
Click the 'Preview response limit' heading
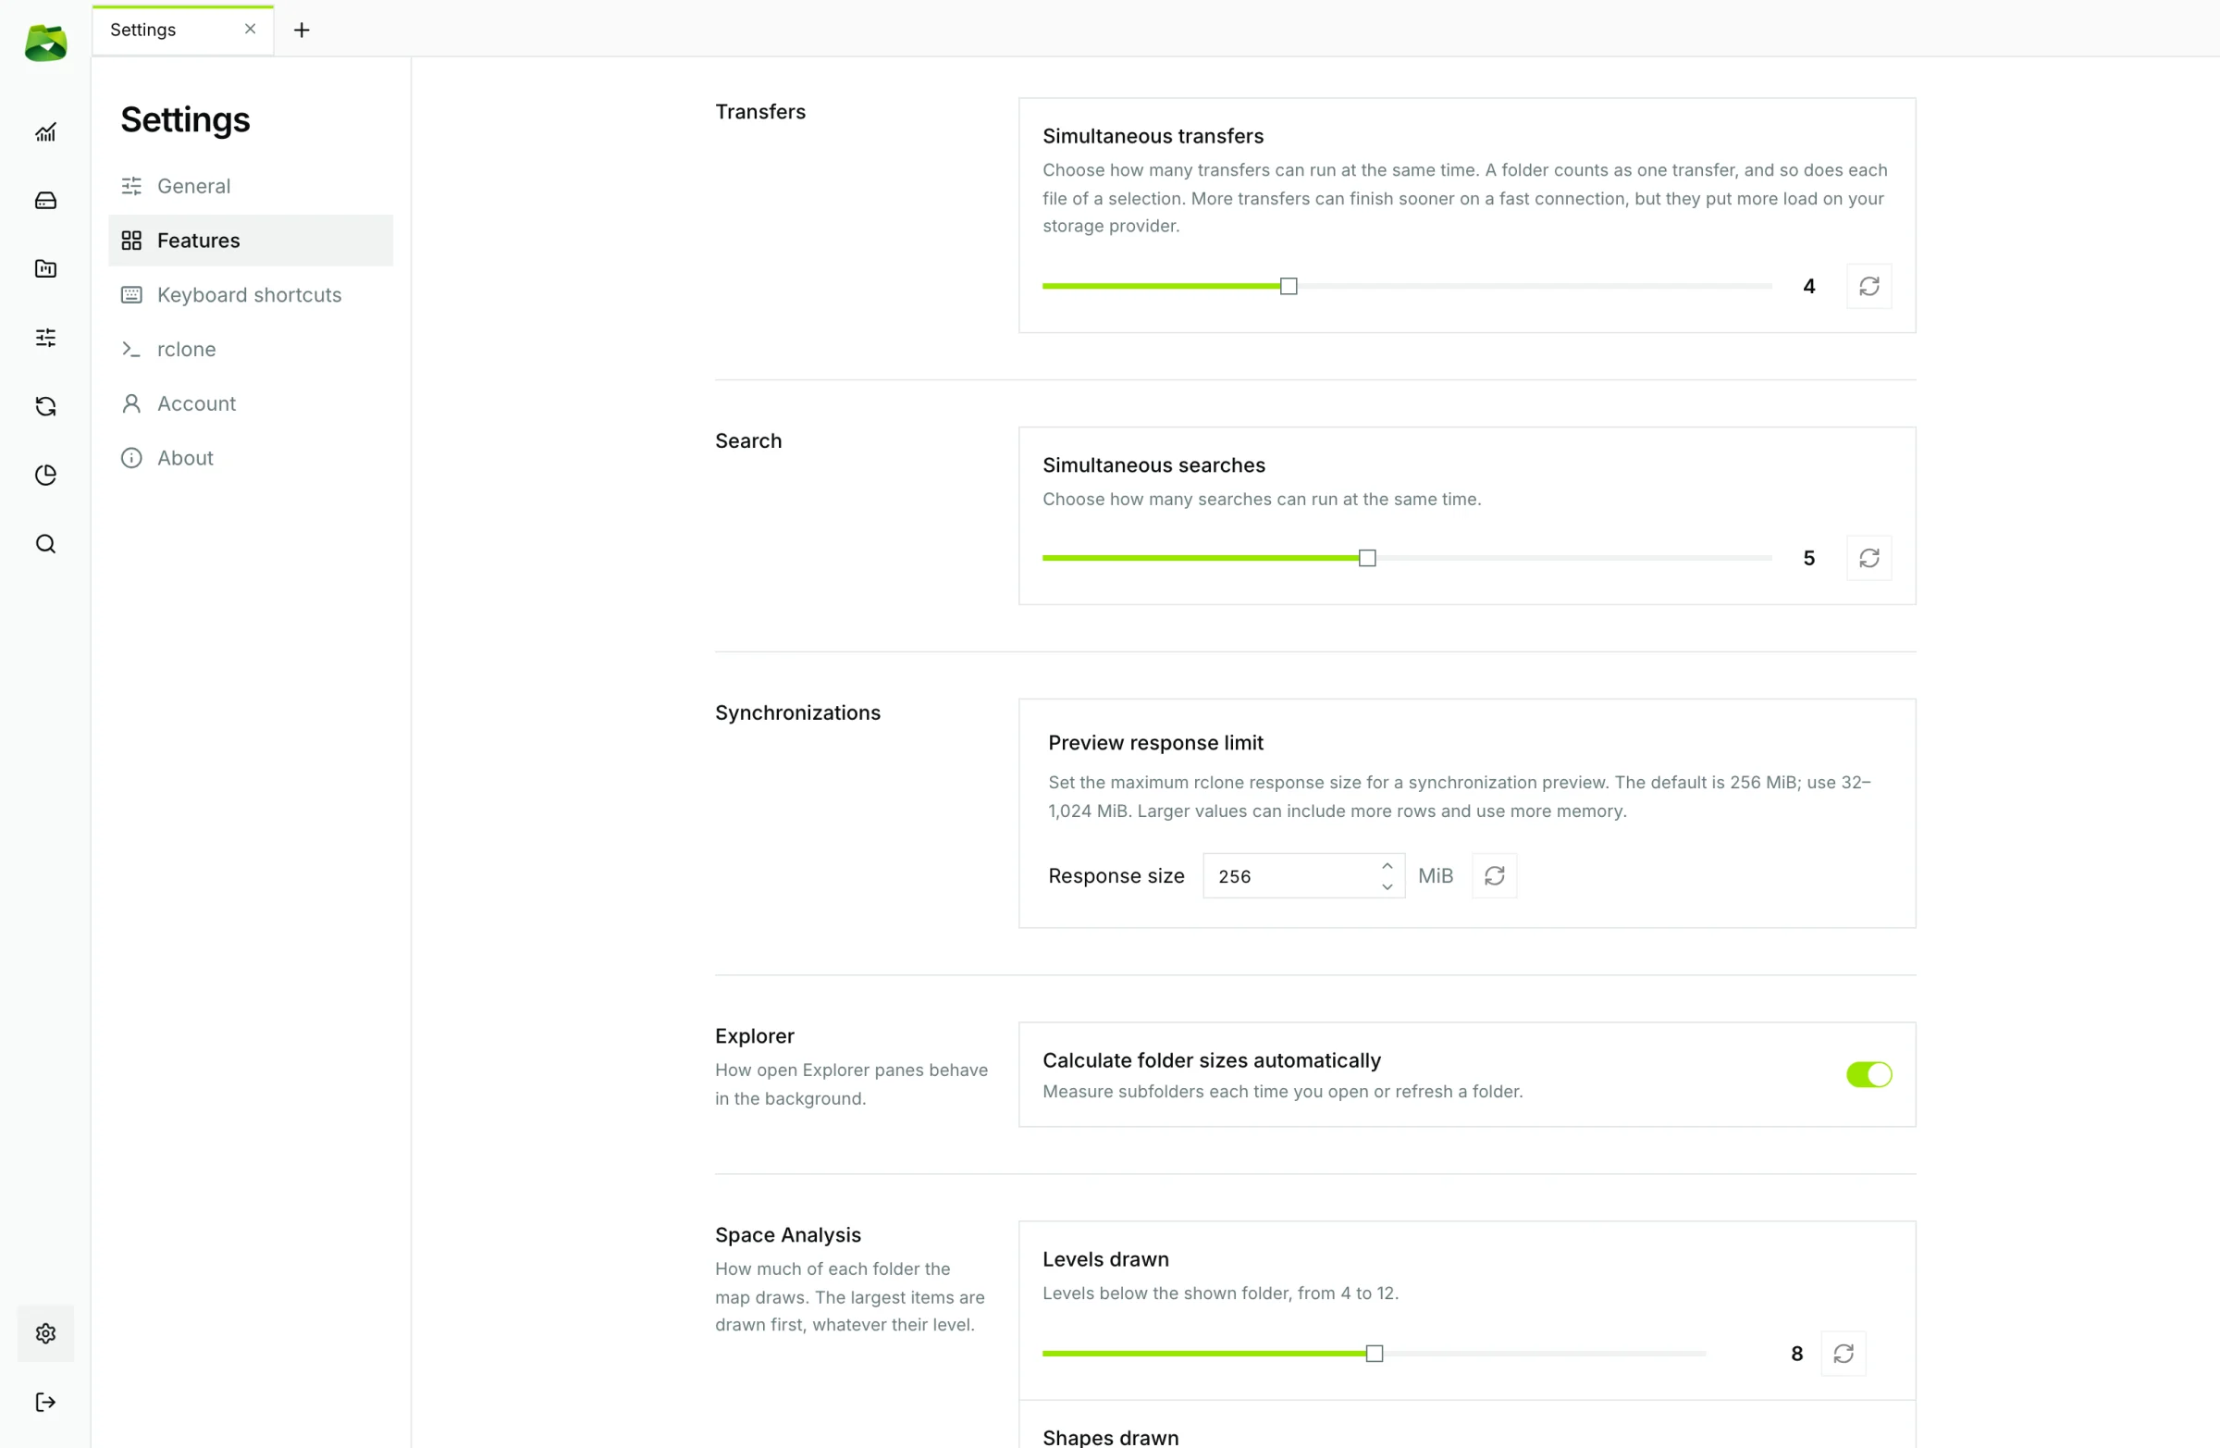coord(1155,743)
